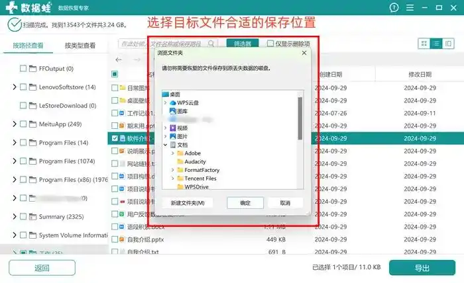Viewport: 464px width, 283px height.
Task: Check the LenovoSoftstore folder checkbox
Action: pos(23,87)
